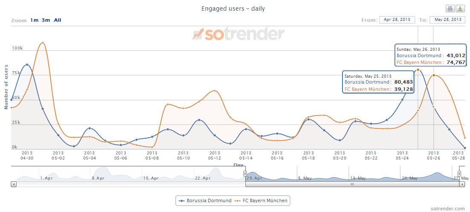Click Borussia Dortmund's May 25 peak point

coord(418,70)
